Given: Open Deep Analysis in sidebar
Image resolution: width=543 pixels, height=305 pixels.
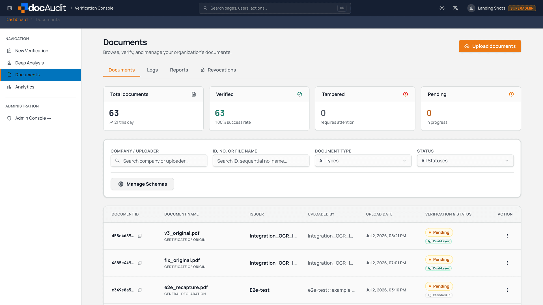Looking at the screenshot, I should point(40,63).
